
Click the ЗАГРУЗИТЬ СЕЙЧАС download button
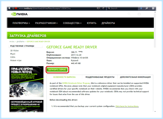point(57,70)
